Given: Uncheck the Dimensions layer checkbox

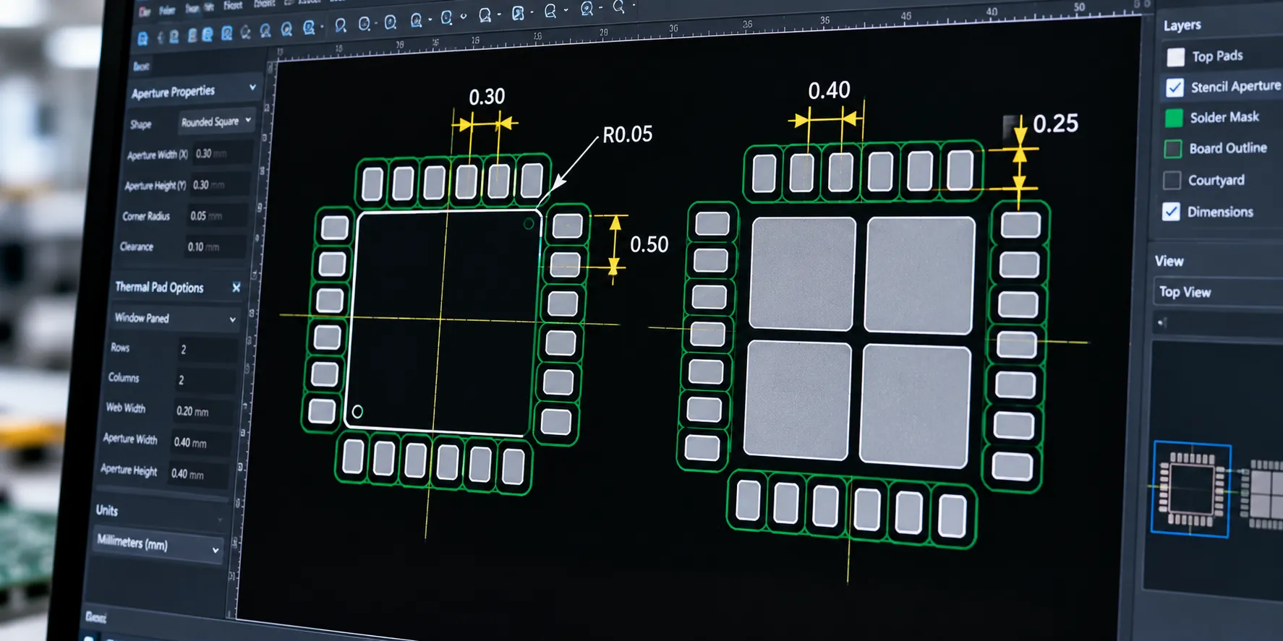Looking at the screenshot, I should tap(1172, 212).
